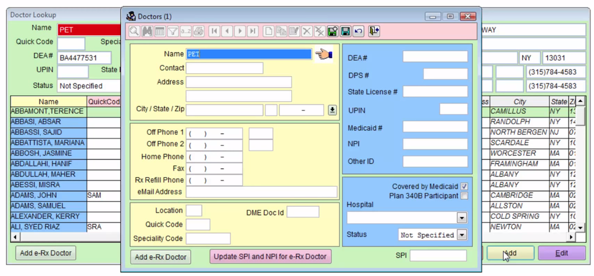Click the exit door icon

[374, 31]
